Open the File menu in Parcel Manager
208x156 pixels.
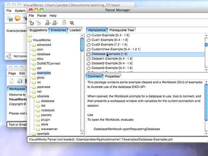(31, 16)
